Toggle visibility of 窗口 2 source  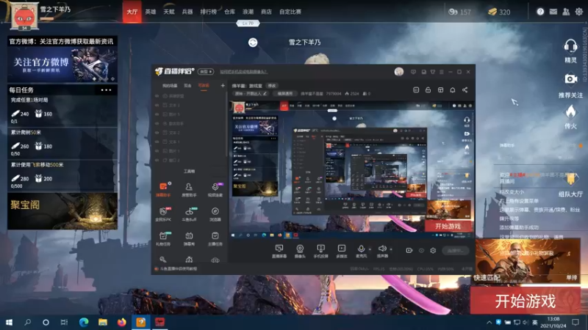pyautogui.click(x=157, y=160)
